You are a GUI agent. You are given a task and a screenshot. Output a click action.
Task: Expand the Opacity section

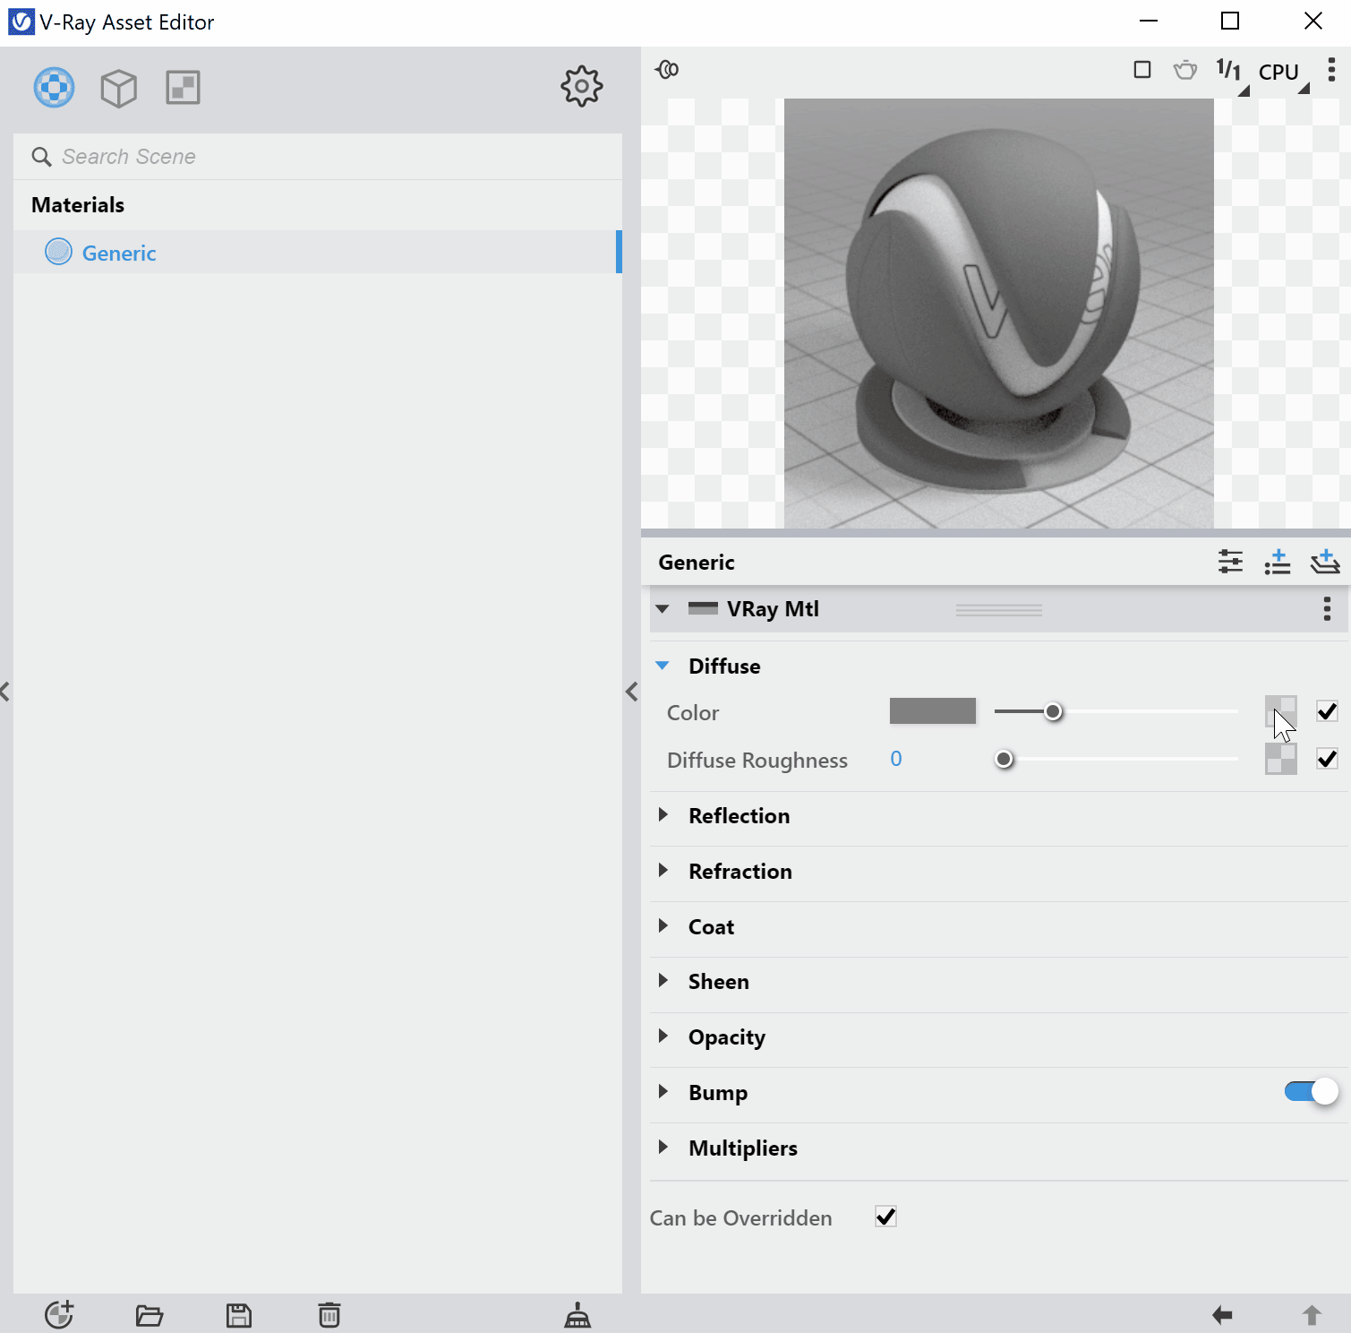[663, 1036]
